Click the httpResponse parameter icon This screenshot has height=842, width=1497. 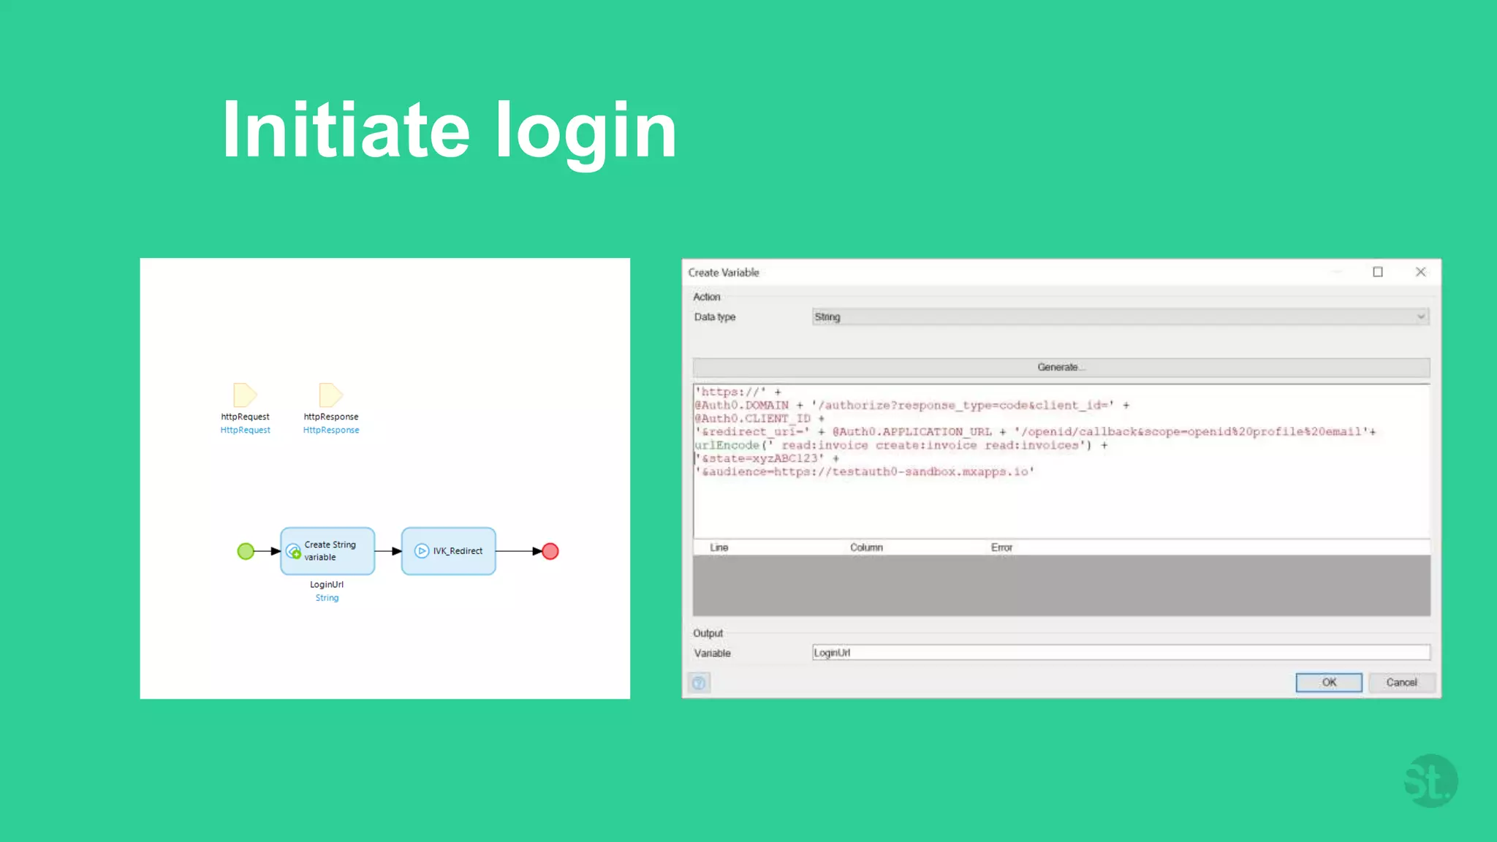pyautogui.click(x=330, y=395)
